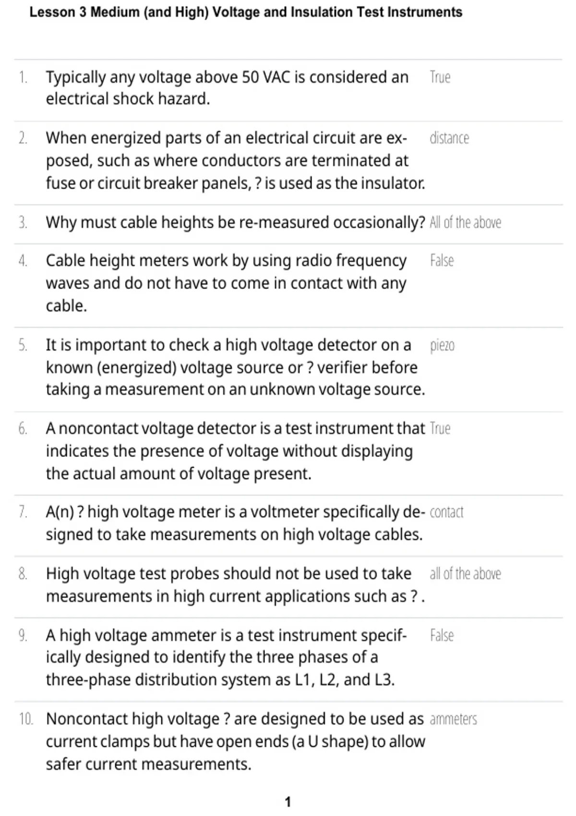Click the 'True' answer for question 6
The width and height of the screenshot is (576, 816).
[x=440, y=429]
